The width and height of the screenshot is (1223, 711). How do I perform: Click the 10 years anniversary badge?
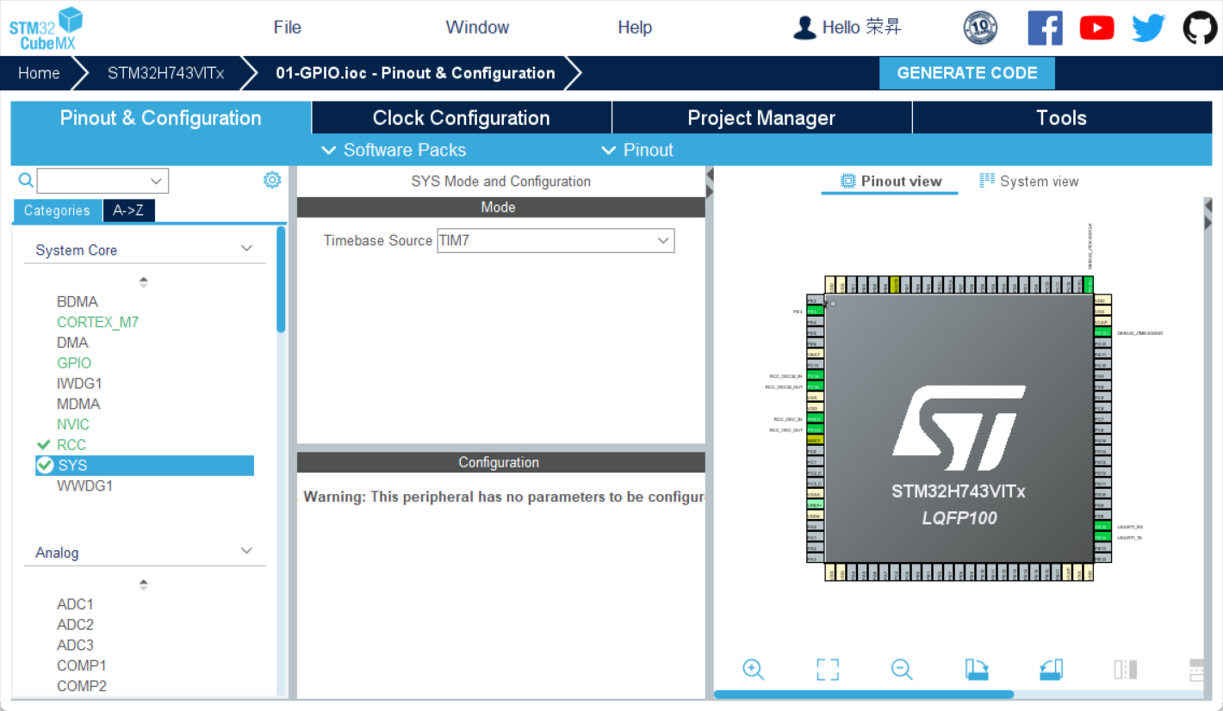click(980, 28)
